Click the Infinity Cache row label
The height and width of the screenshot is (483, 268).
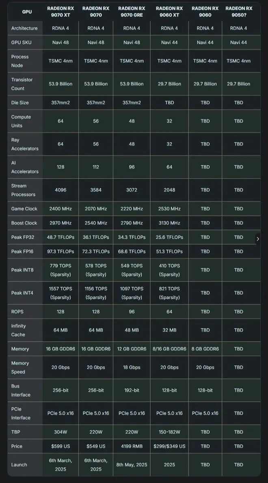[x=19, y=330]
